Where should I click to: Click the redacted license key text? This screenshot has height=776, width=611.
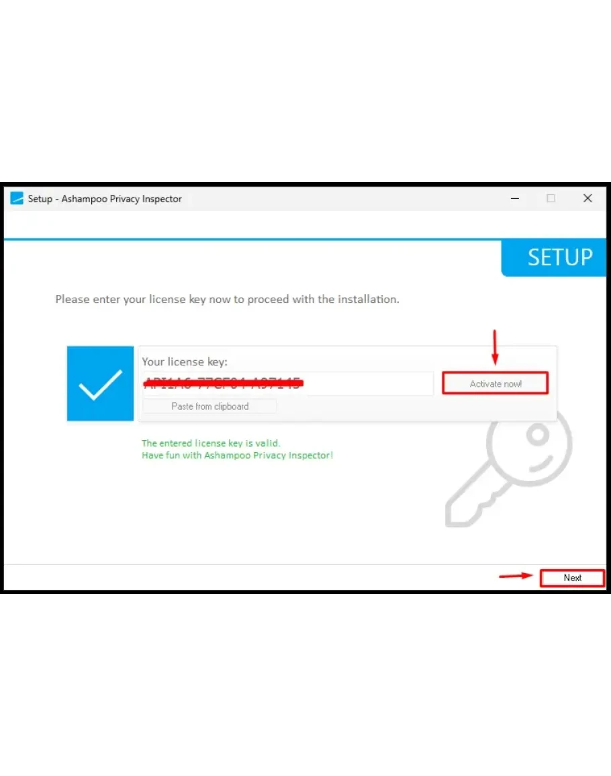coord(223,383)
